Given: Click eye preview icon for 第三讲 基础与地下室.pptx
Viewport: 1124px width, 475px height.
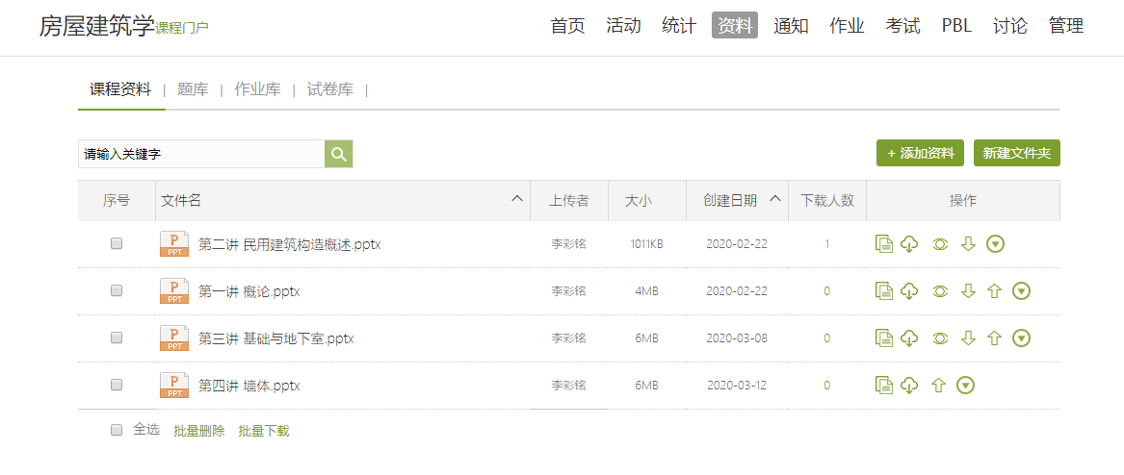Looking at the screenshot, I should click(940, 338).
